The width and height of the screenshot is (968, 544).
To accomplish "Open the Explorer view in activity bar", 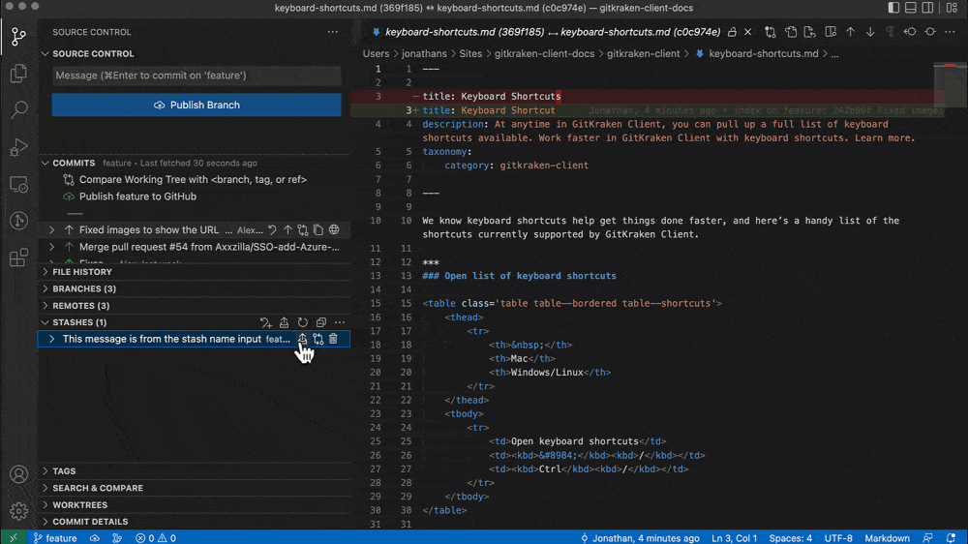I will click(x=18, y=74).
